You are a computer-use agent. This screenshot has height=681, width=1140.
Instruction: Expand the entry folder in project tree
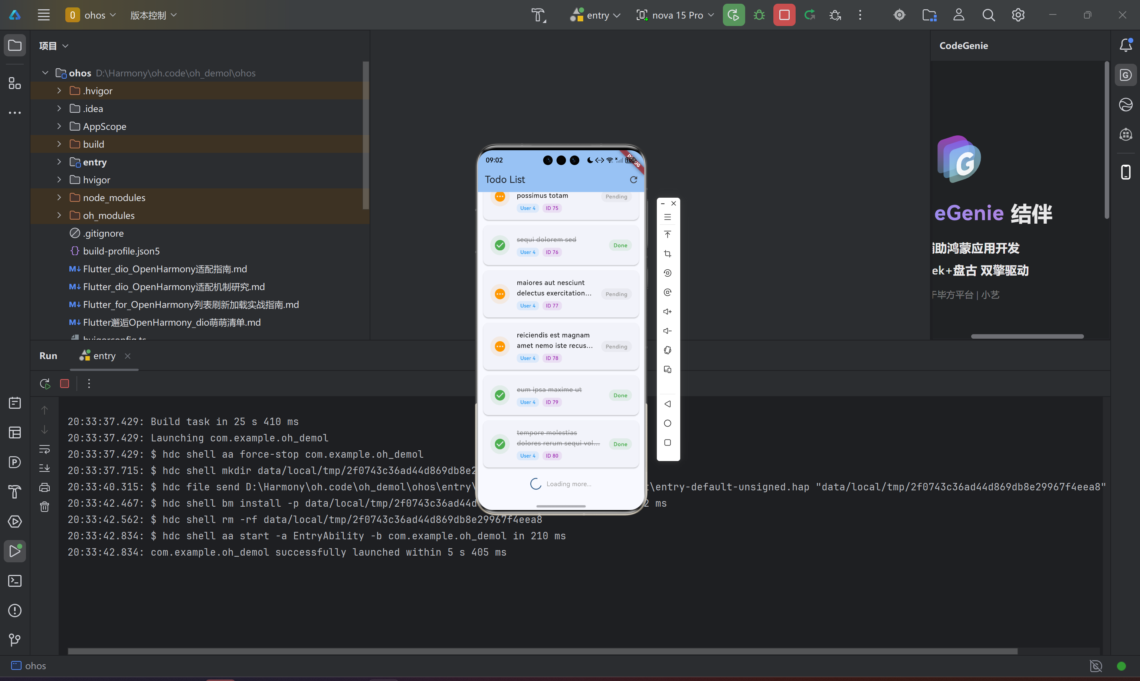coord(59,162)
